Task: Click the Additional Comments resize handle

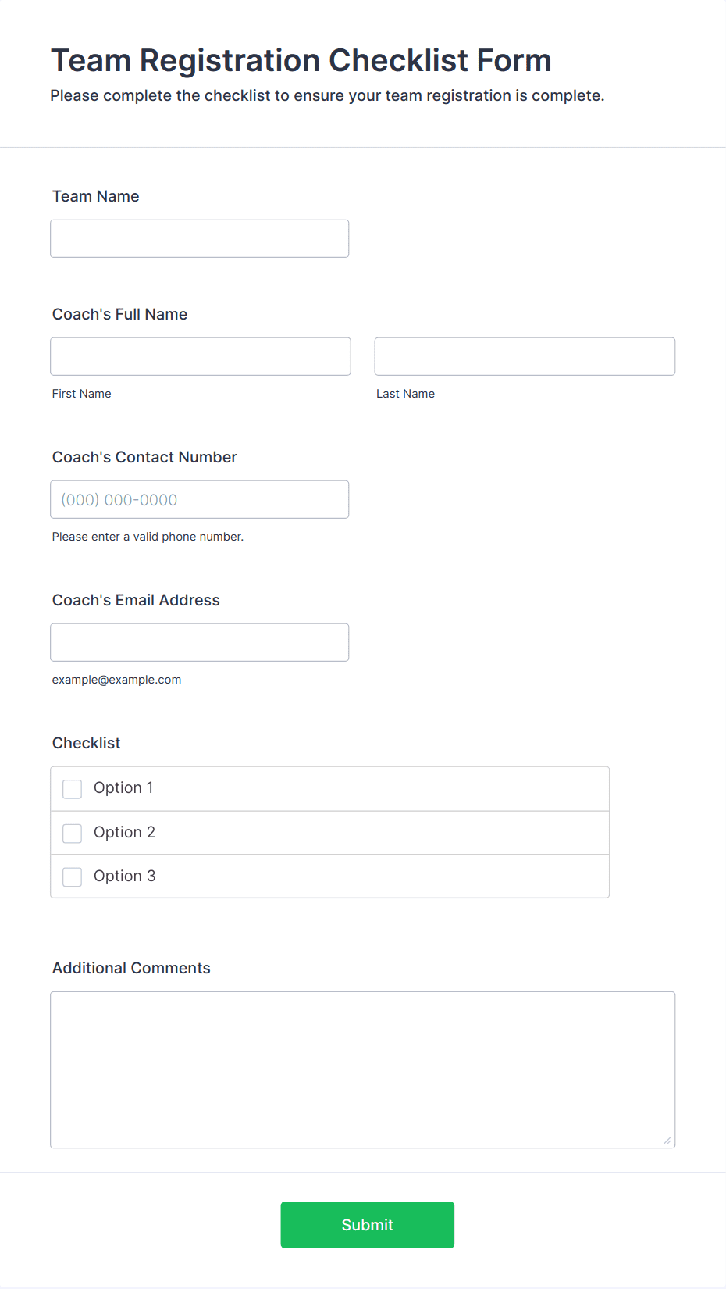Action: 667,1141
